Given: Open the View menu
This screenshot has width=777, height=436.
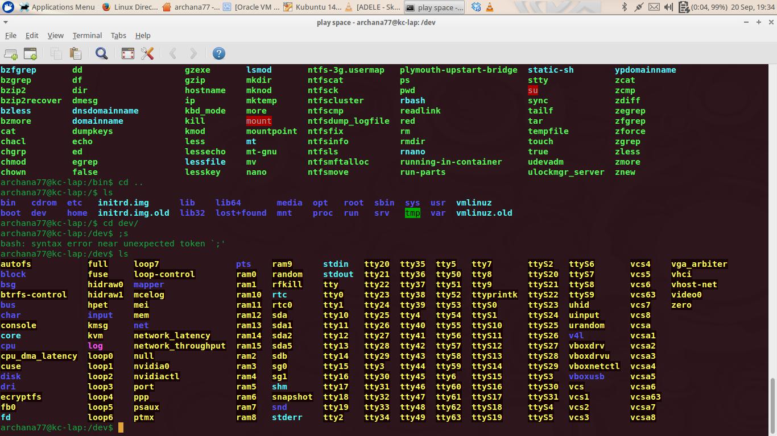Looking at the screenshot, I should pos(55,35).
